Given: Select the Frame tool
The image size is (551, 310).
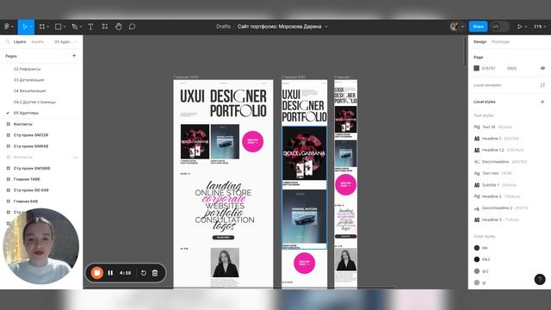Looking at the screenshot, I should [42, 27].
